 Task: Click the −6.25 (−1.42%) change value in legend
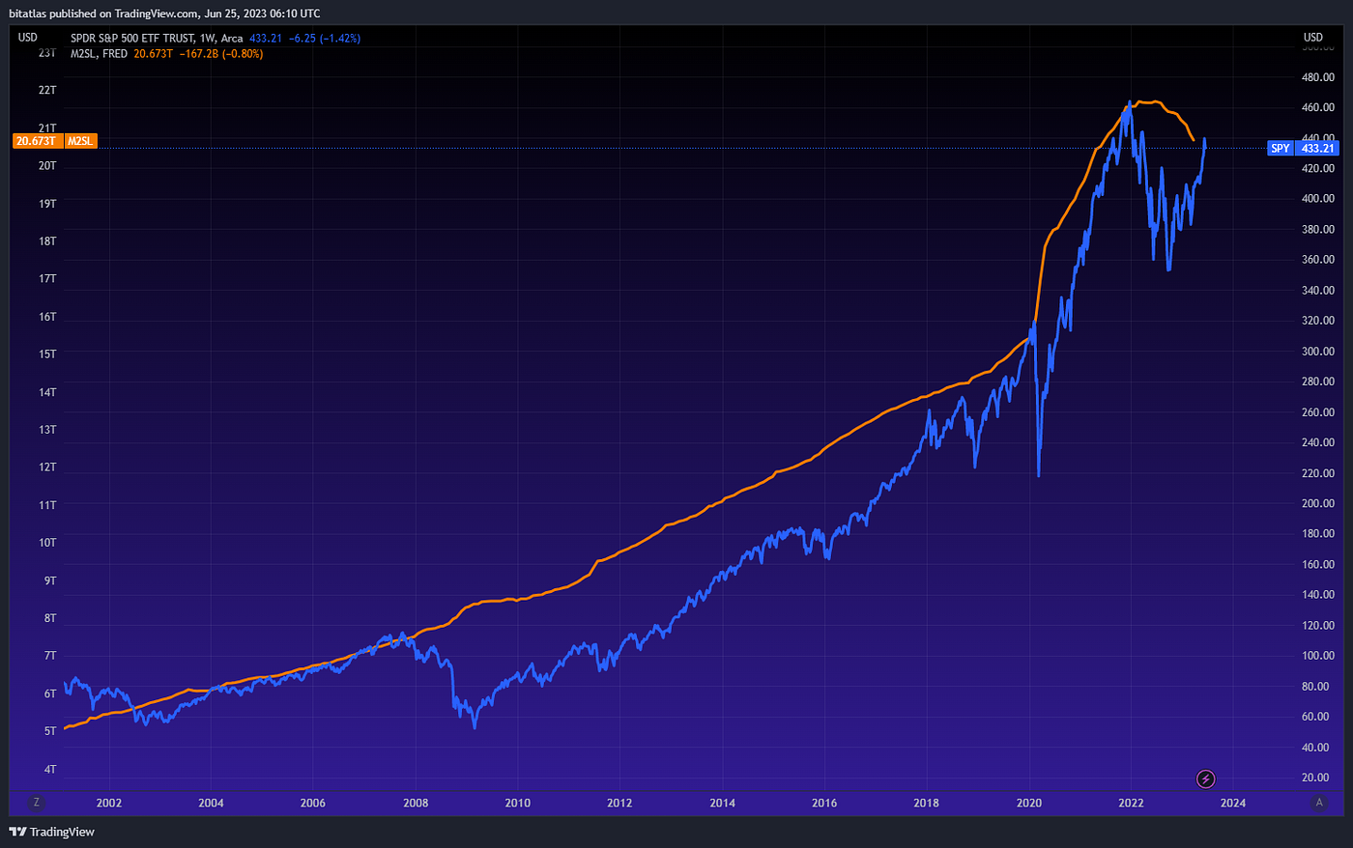pos(325,39)
